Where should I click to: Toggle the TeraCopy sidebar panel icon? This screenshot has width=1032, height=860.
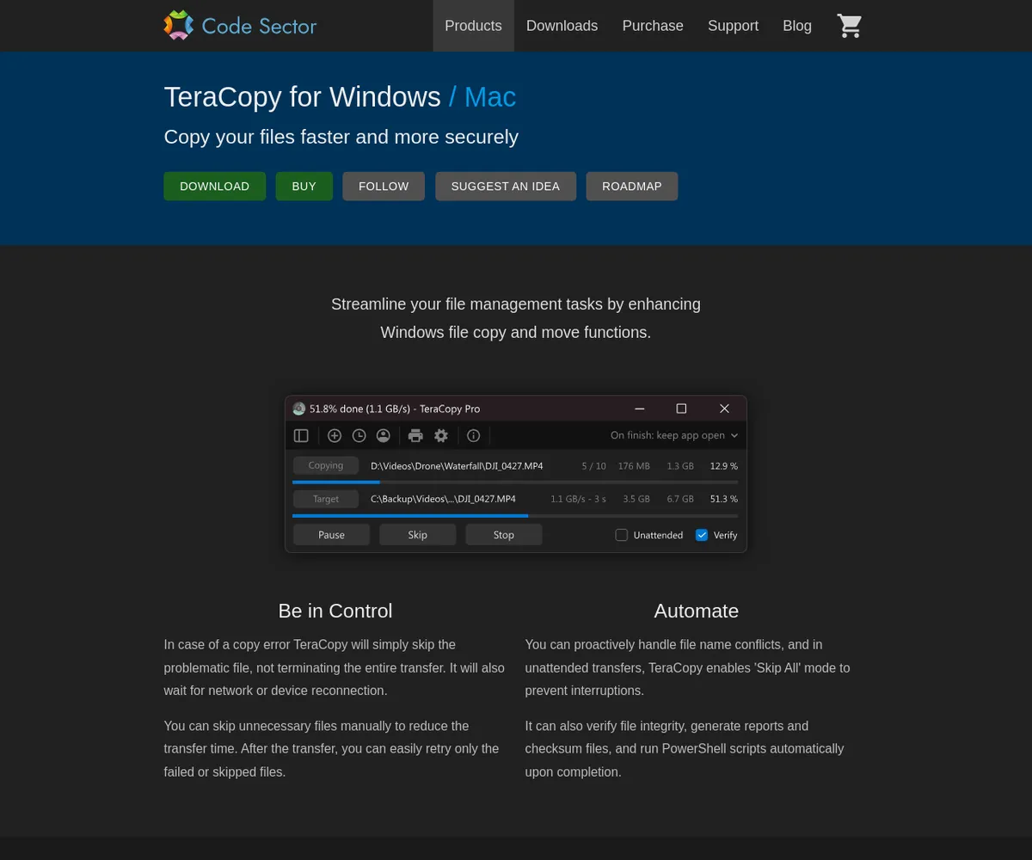[301, 436]
